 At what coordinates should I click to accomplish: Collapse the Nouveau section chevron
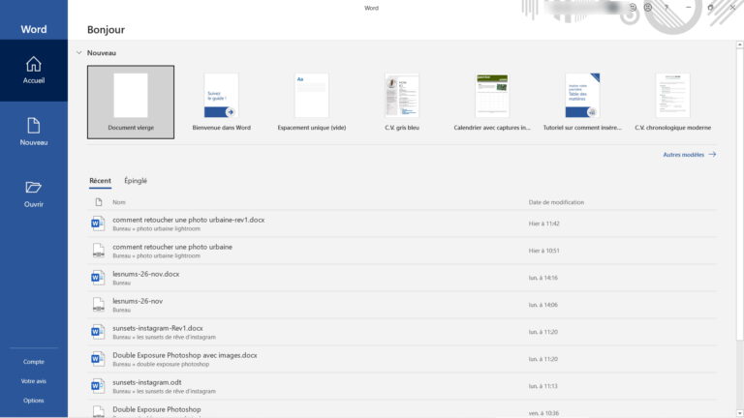coord(79,52)
